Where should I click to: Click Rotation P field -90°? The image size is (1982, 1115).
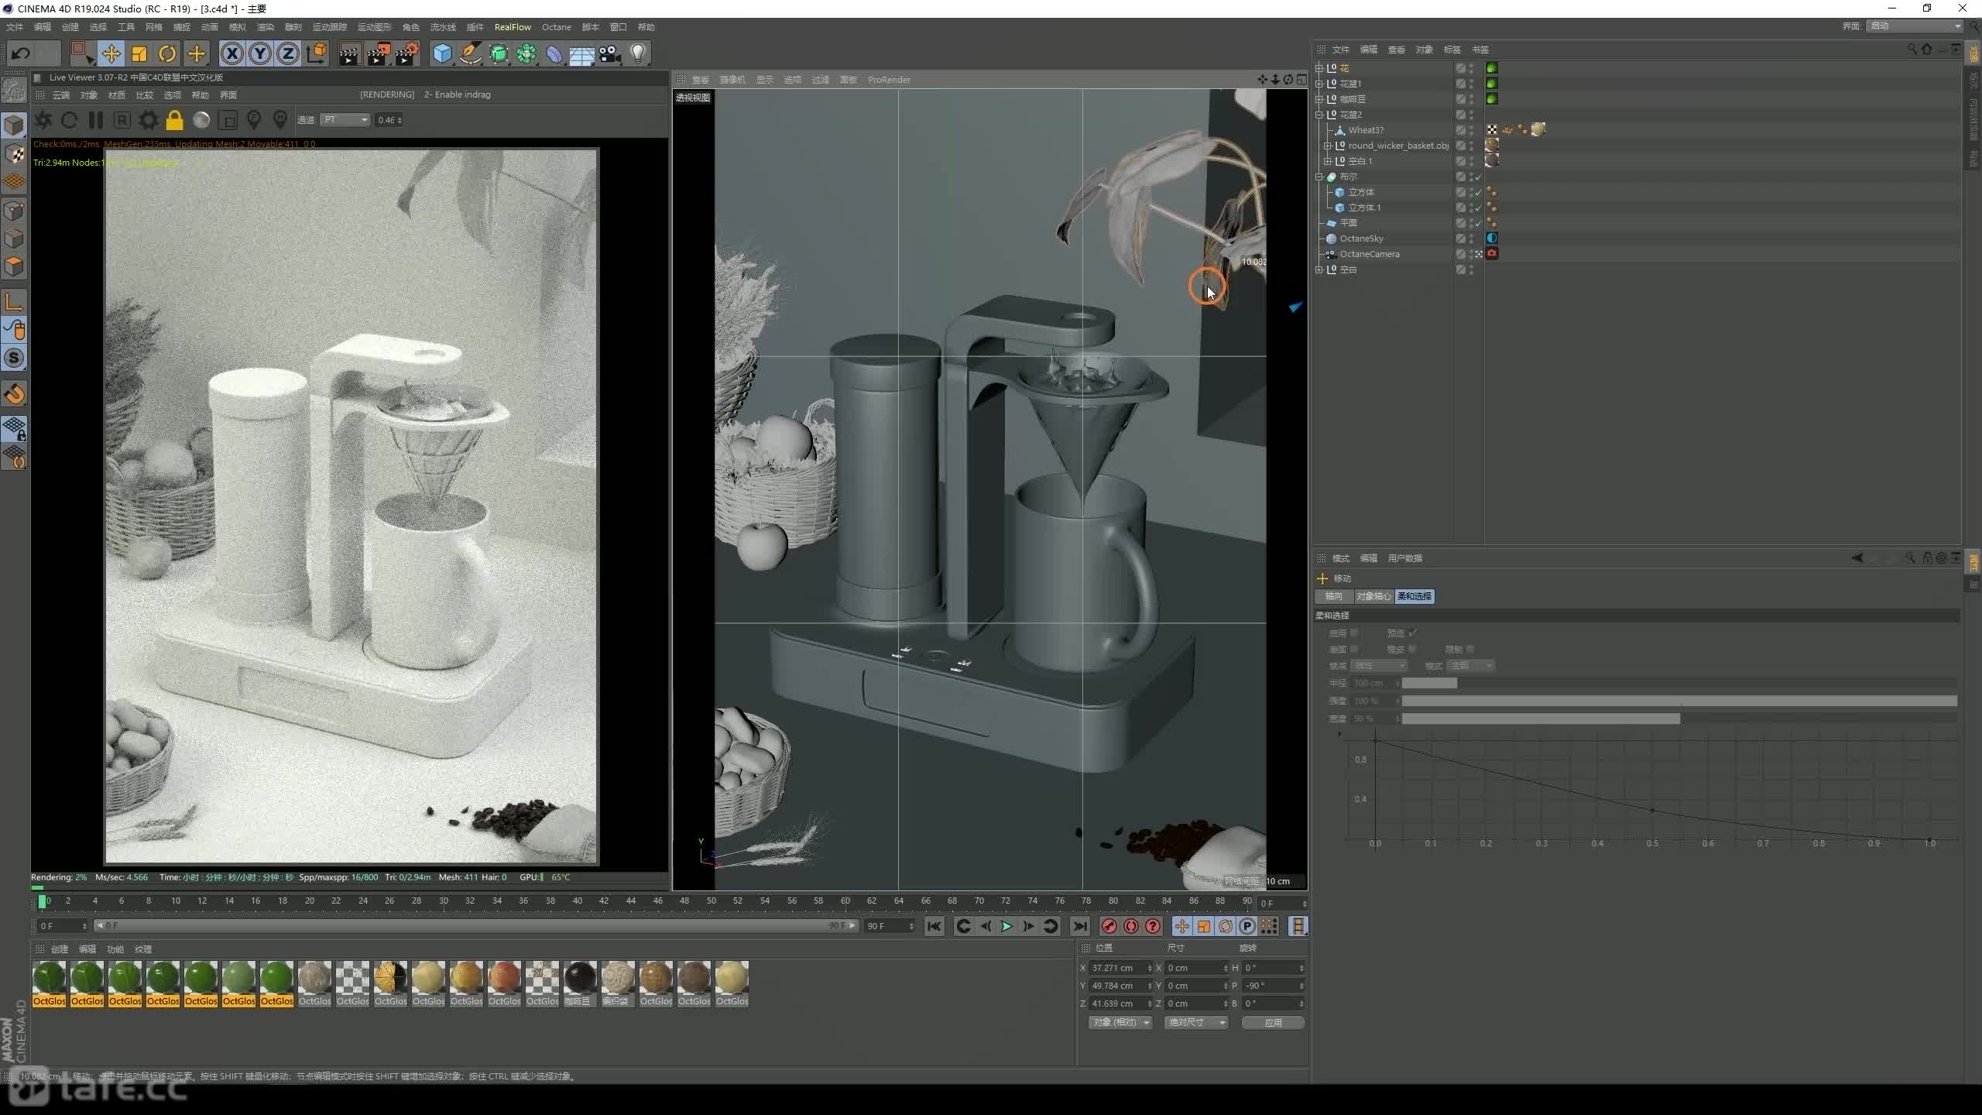(x=1274, y=986)
